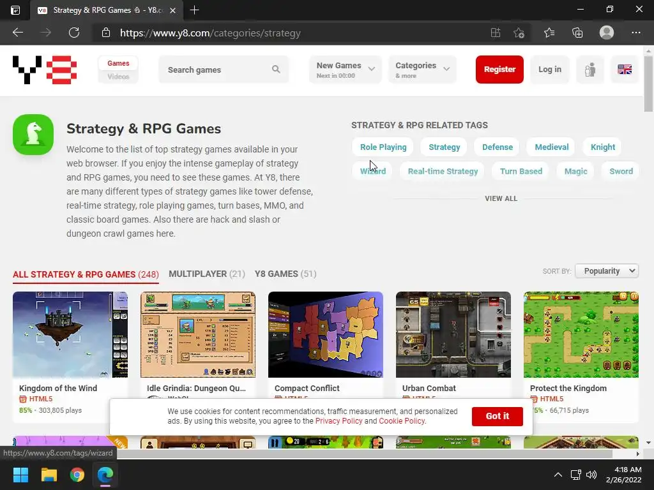Click the Log in button
This screenshot has width=654, height=490.
(550, 70)
